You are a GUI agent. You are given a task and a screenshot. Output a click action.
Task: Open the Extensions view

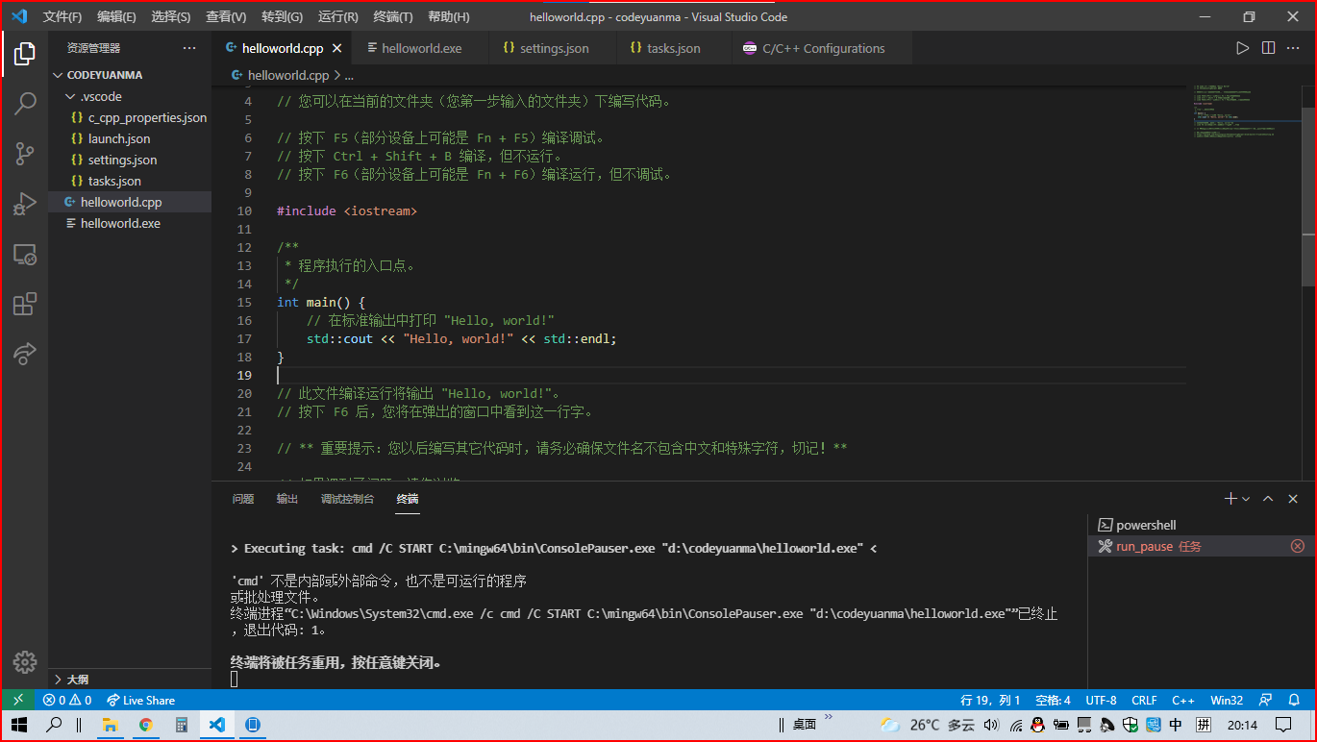[24, 303]
